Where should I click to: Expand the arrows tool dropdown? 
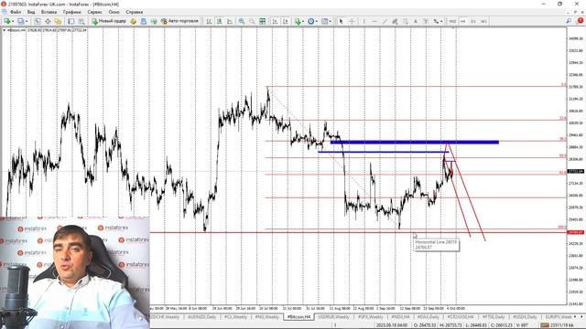click(441, 21)
